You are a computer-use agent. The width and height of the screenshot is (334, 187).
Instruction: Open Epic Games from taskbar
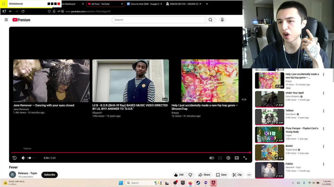tap(183, 183)
